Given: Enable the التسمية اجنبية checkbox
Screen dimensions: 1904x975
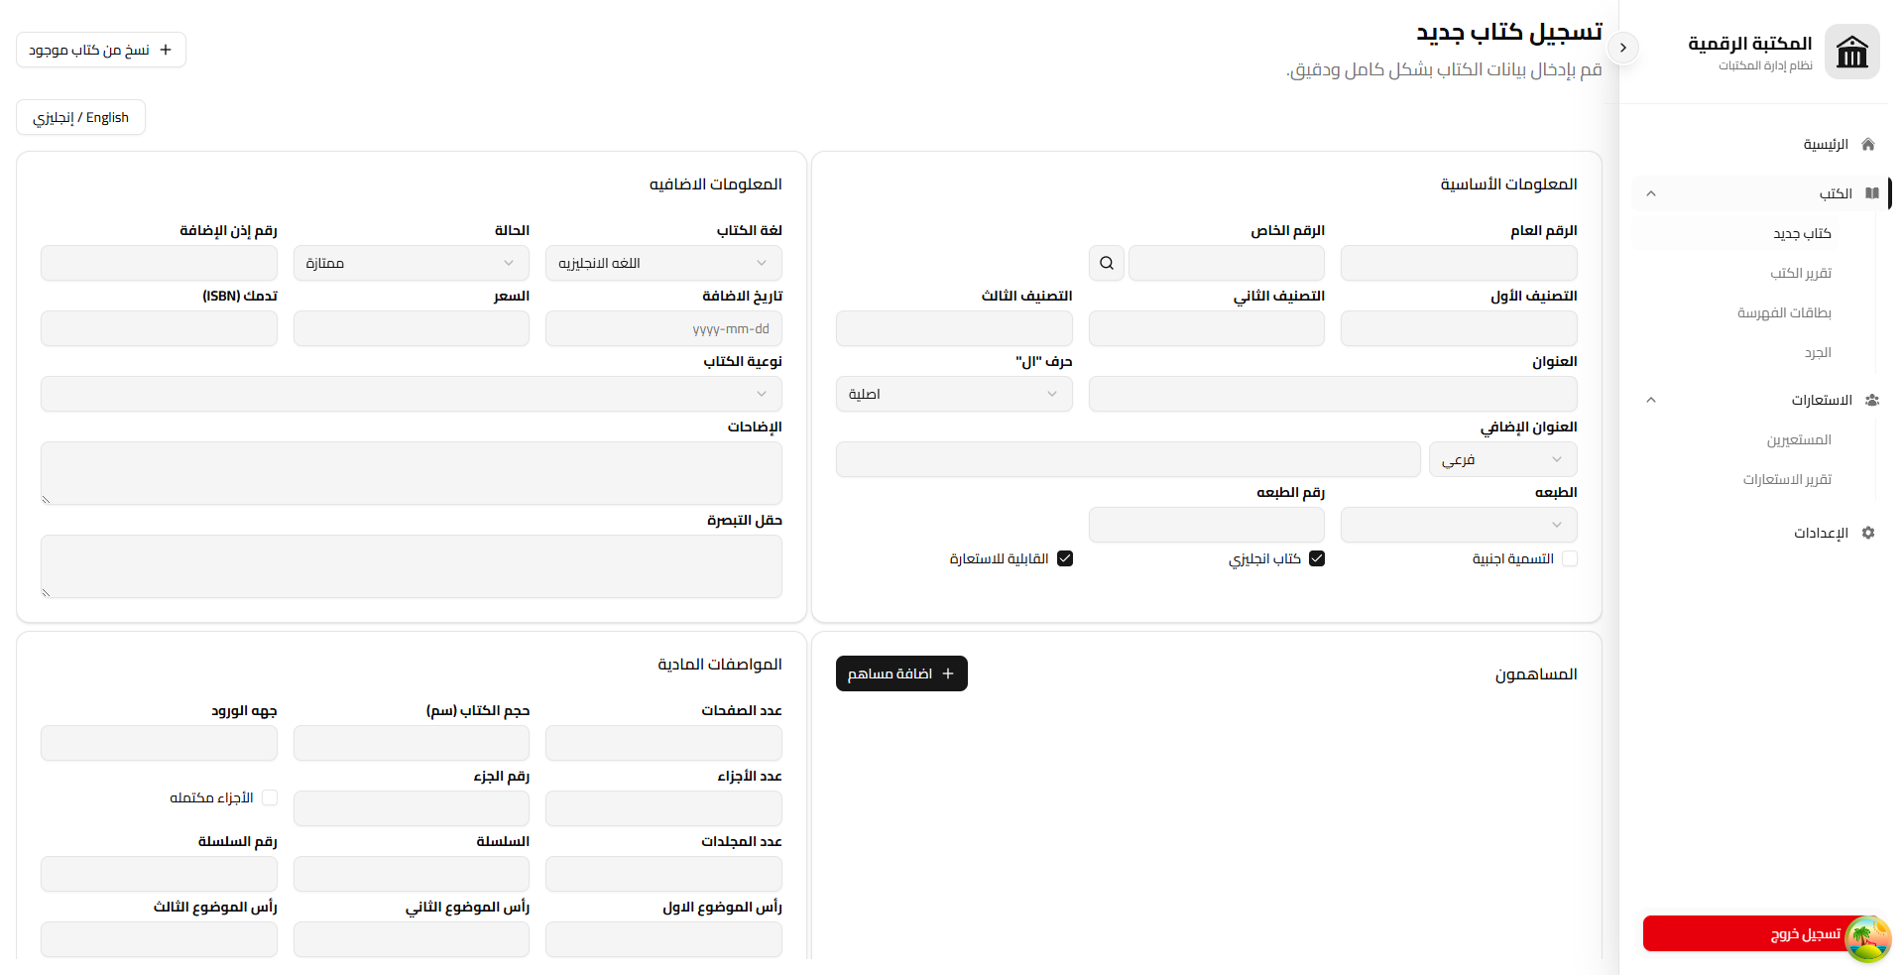Looking at the screenshot, I should click(x=1570, y=558).
